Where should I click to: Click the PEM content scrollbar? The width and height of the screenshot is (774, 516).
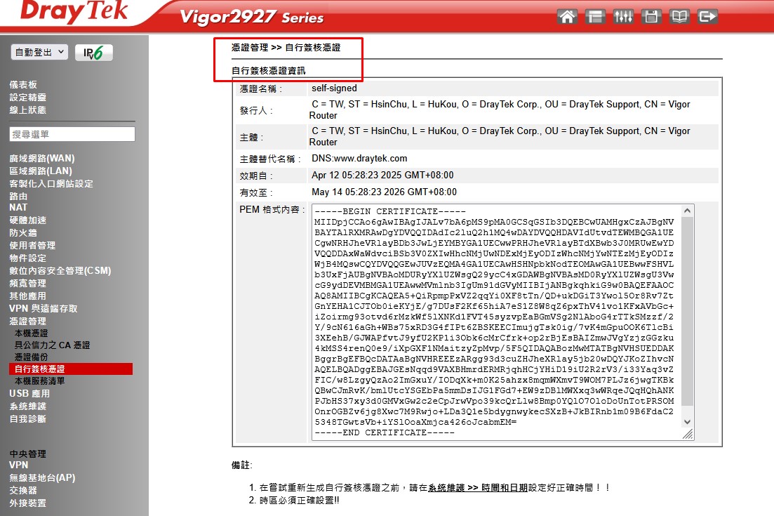coord(688,316)
